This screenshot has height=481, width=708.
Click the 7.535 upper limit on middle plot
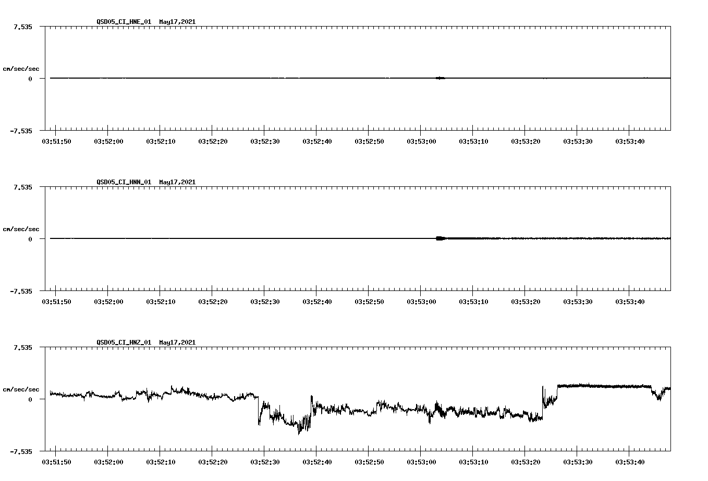click(x=23, y=186)
